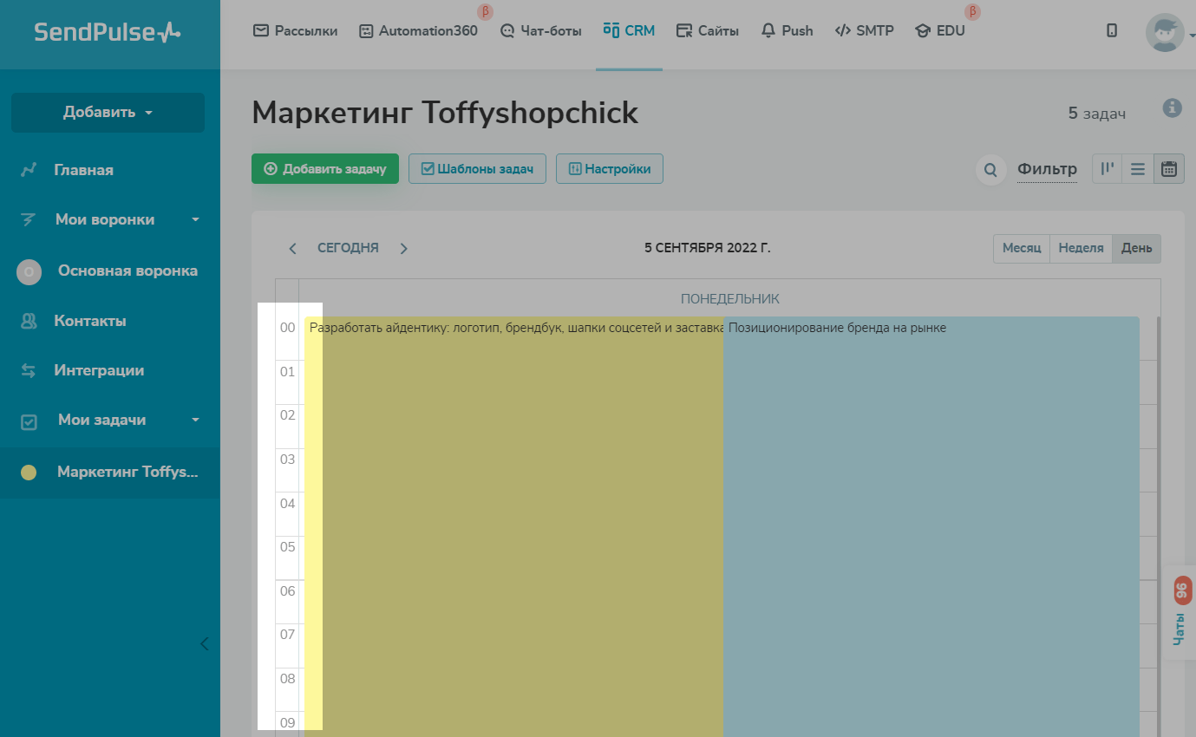Expand the Добавить dropdown button
The image size is (1196, 737).
point(108,112)
